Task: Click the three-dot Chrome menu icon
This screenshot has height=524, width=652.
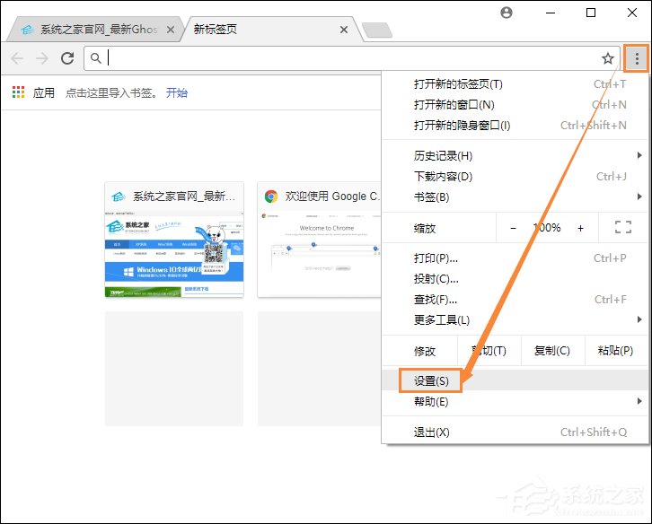Action: pyautogui.click(x=637, y=58)
